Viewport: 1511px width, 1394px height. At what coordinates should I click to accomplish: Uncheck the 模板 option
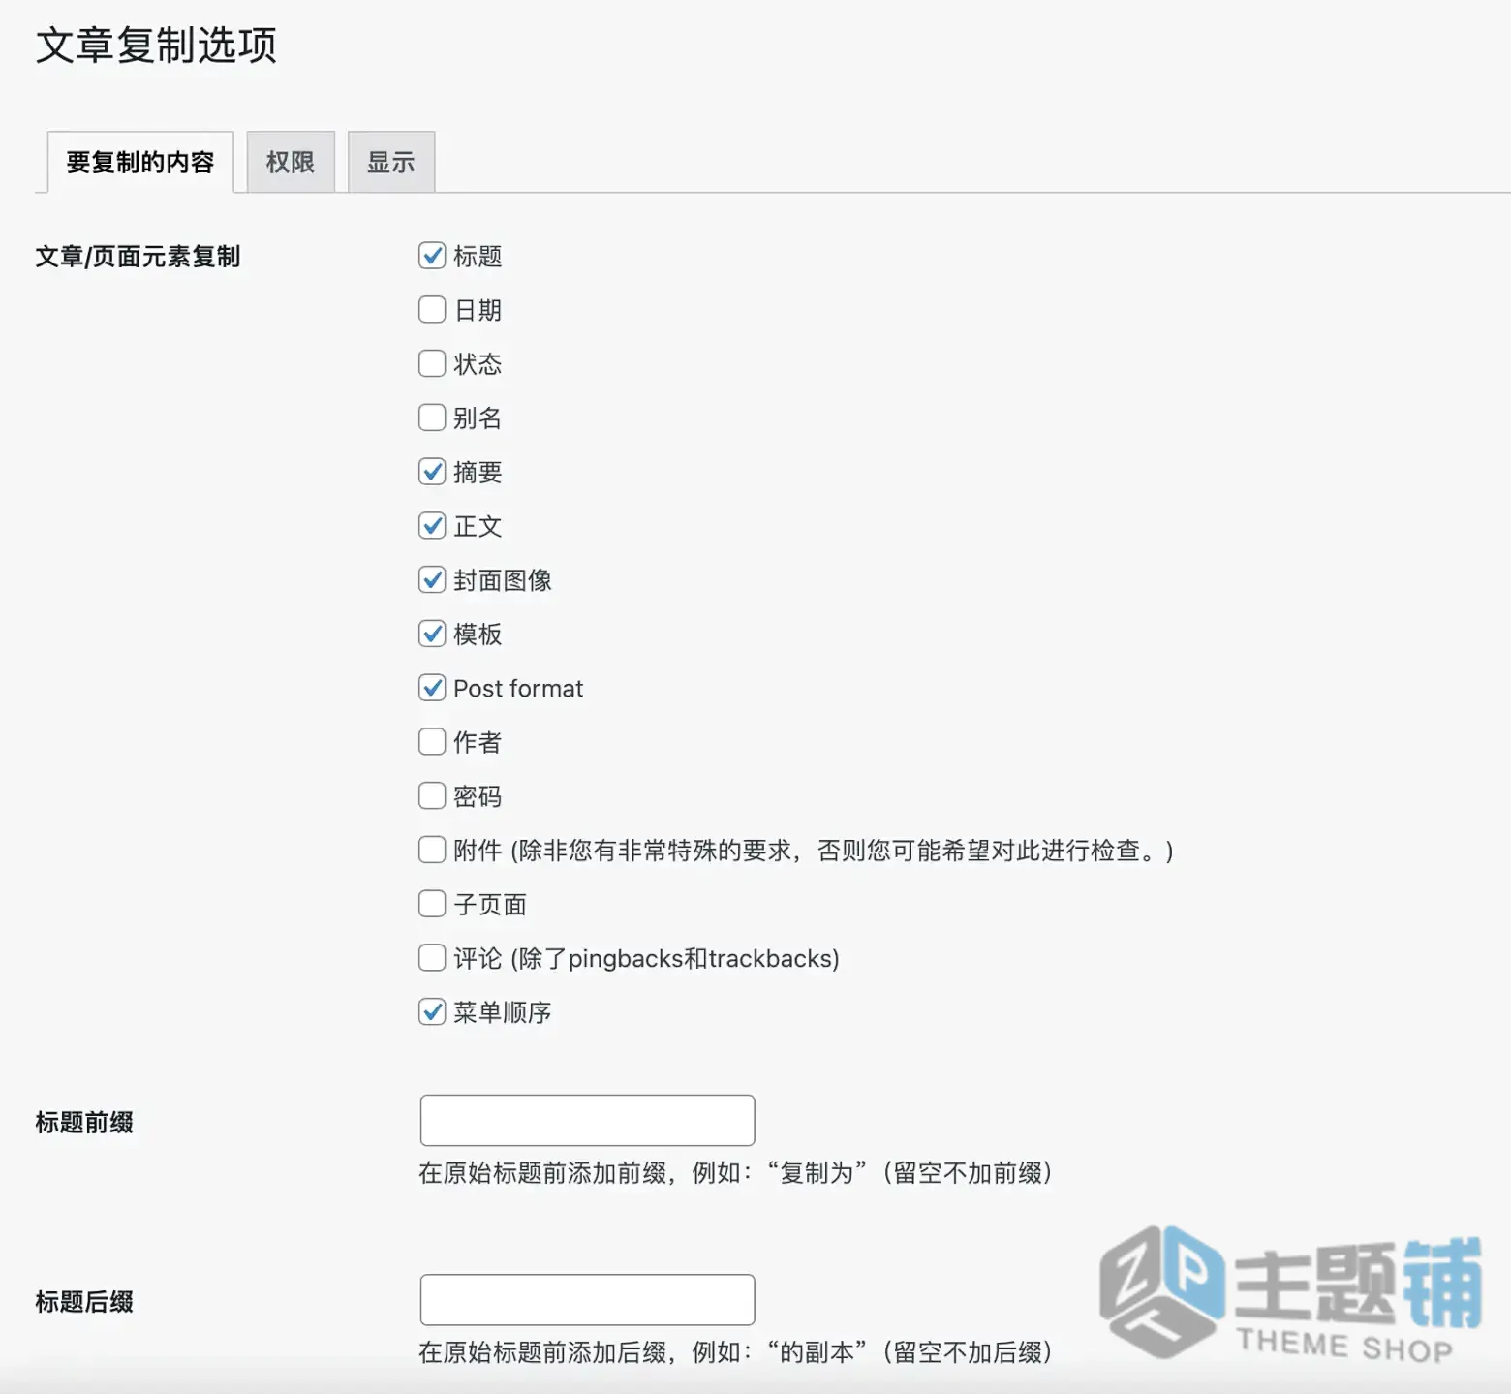click(432, 634)
